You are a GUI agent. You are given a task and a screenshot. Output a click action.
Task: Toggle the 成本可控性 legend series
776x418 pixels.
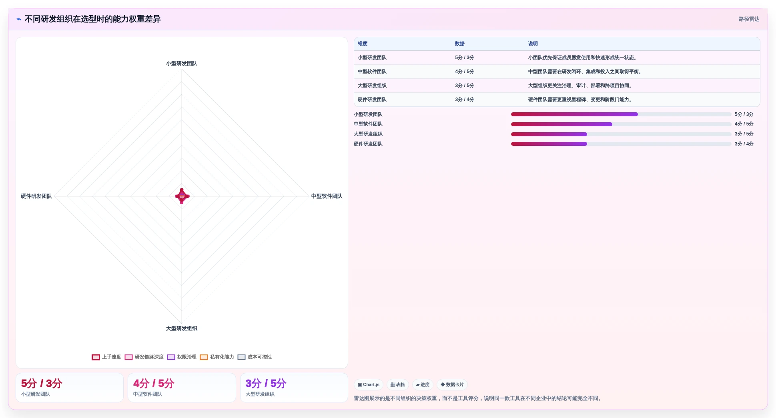pos(255,357)
